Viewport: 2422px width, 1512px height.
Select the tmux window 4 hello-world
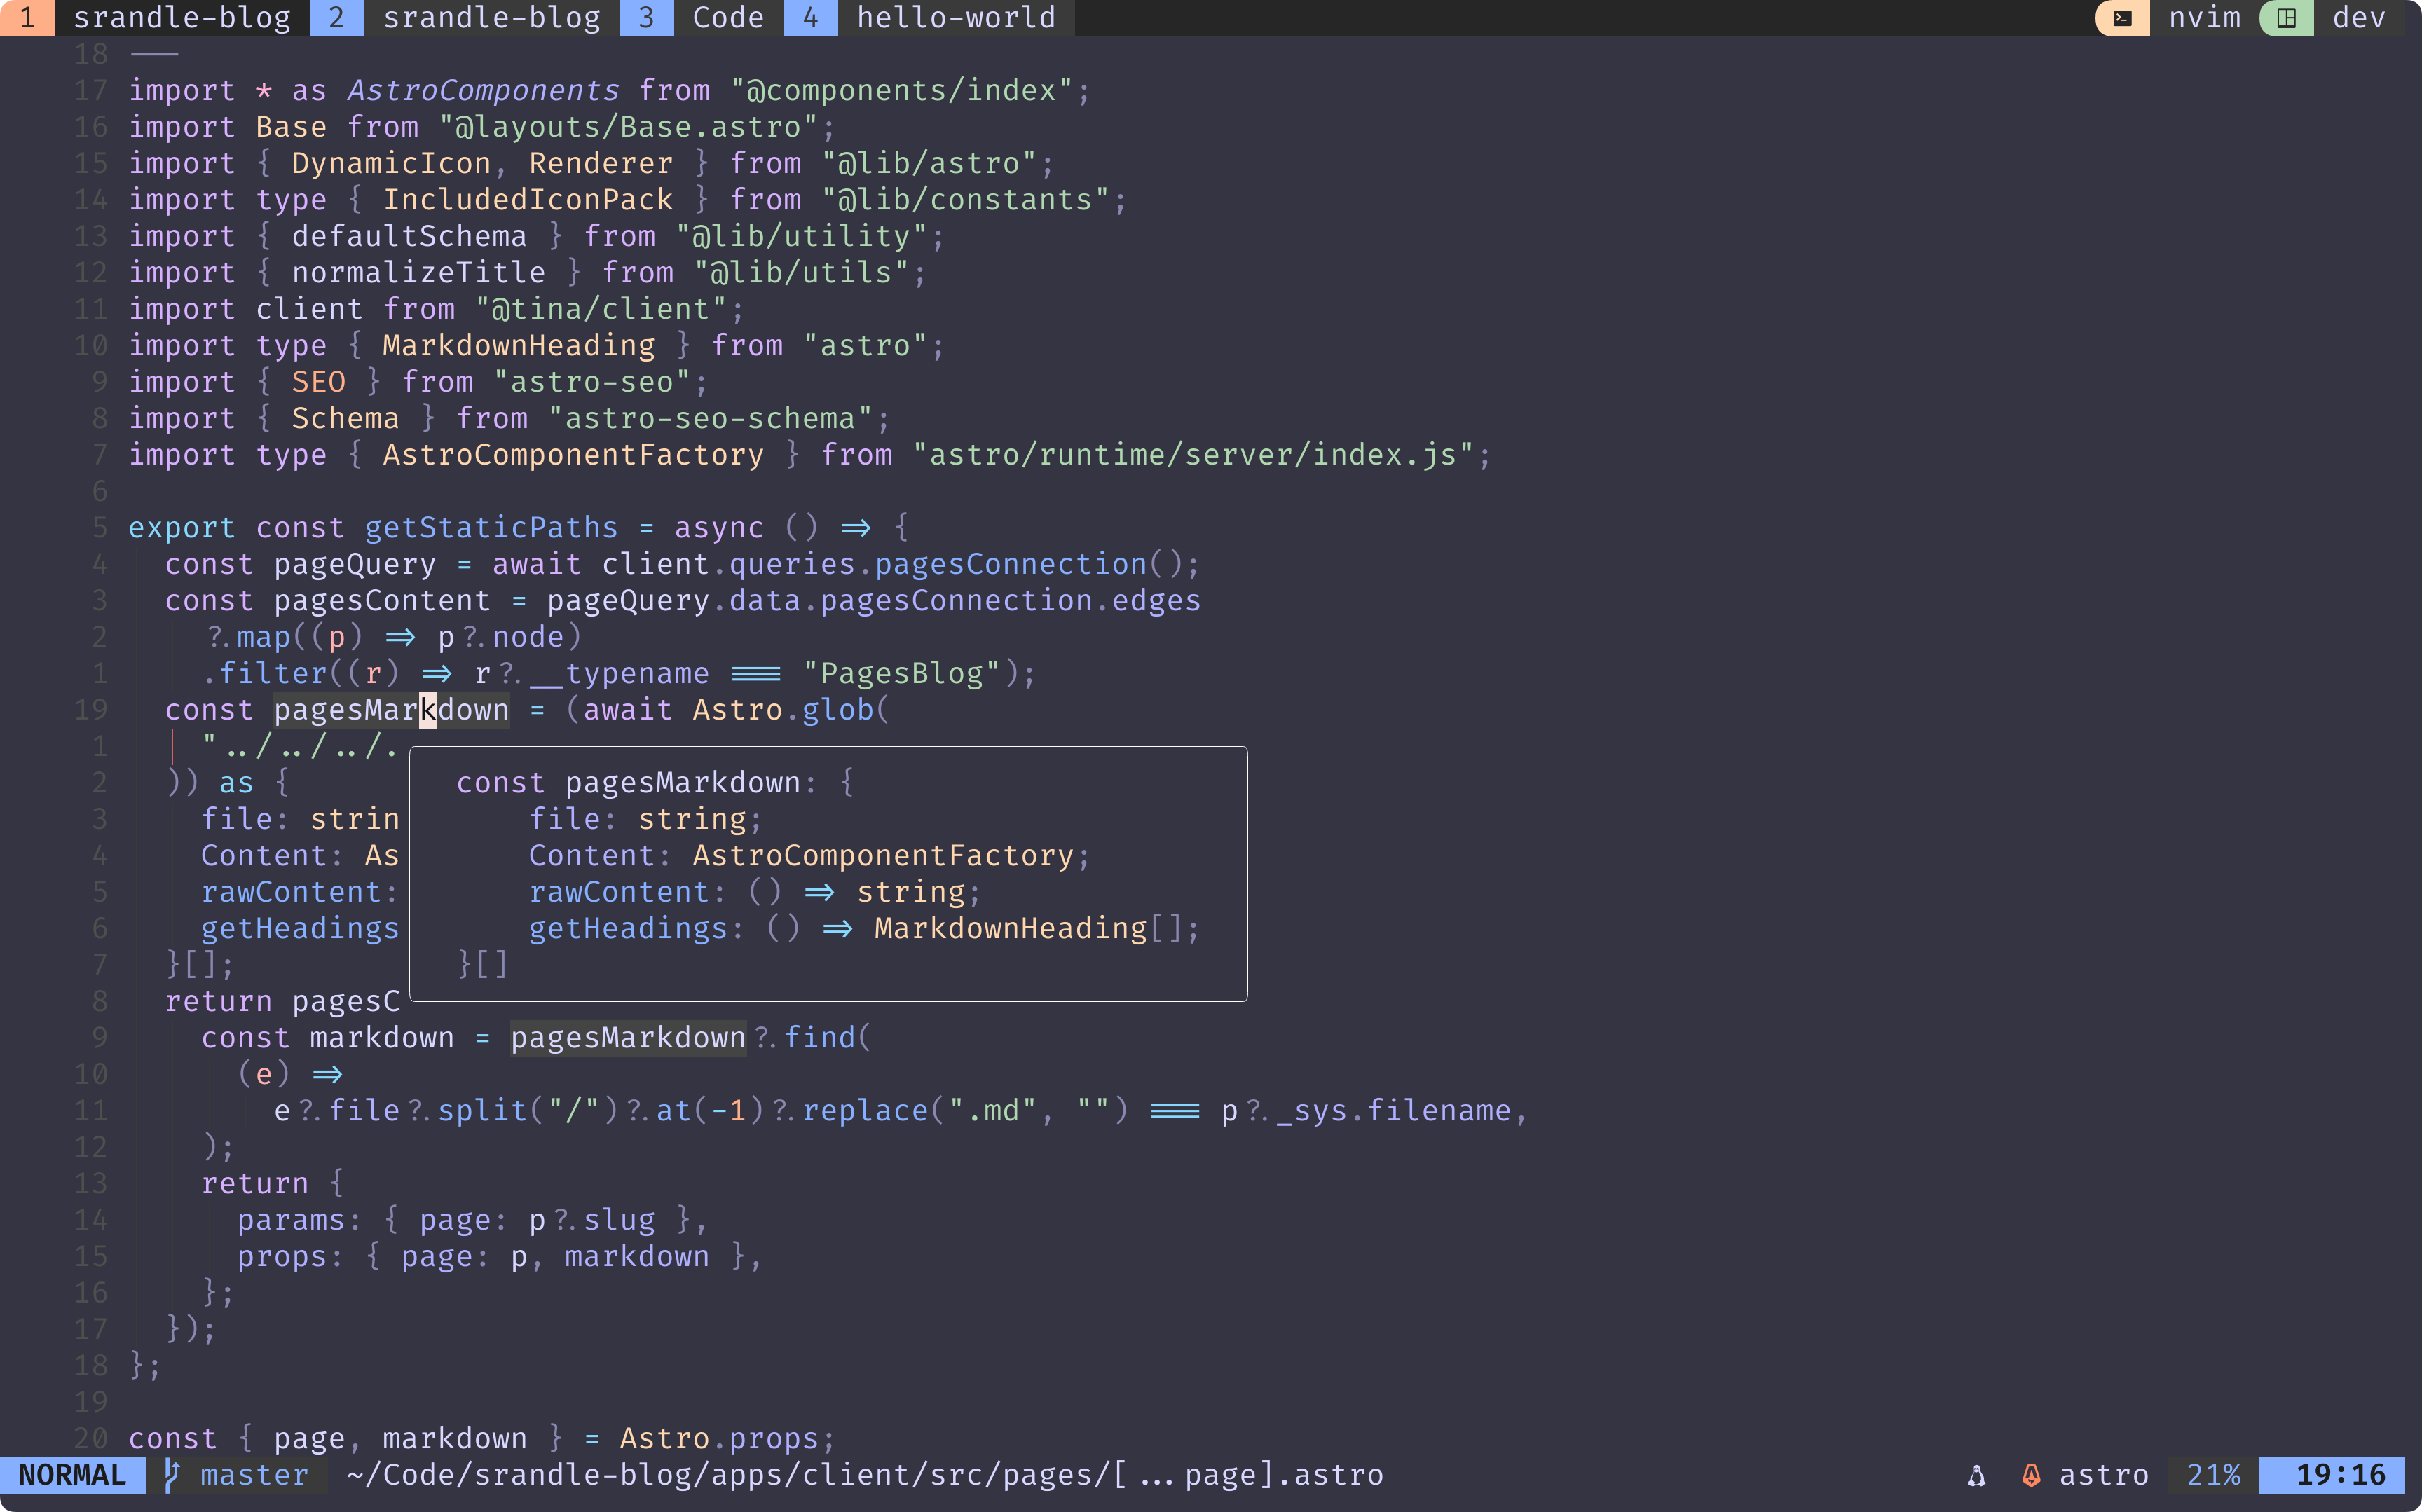[929, 18]
